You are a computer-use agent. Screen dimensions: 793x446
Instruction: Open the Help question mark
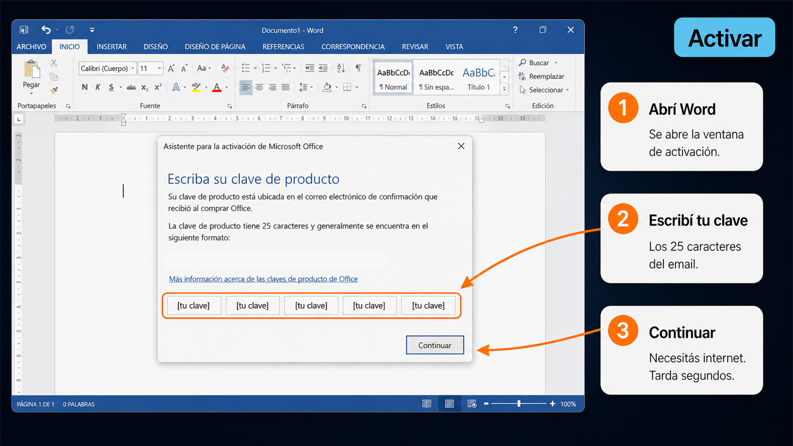coord(515,30)
